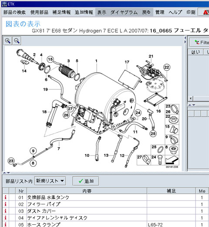Select row 交換部品 水素タンク
This screenshot has height=227, width=209.
106,197
